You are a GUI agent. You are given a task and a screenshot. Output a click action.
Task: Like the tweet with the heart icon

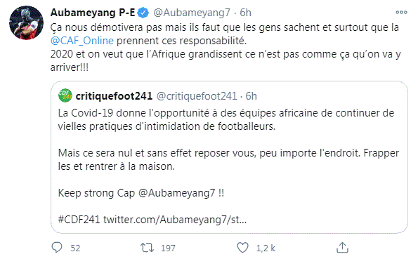[242, 248]
